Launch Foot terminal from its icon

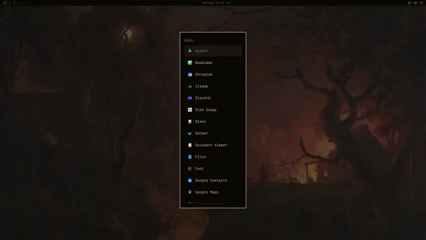pos(190,169)
